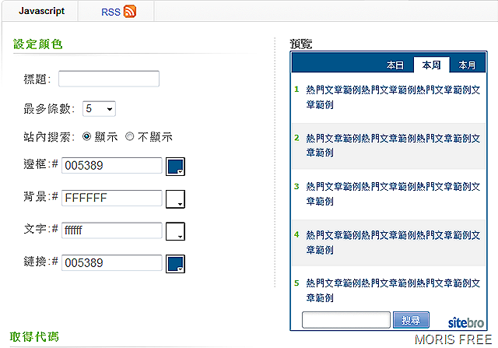Switch to the Javascript tab
Screen dimensions: 498x348
click(41, 11)
